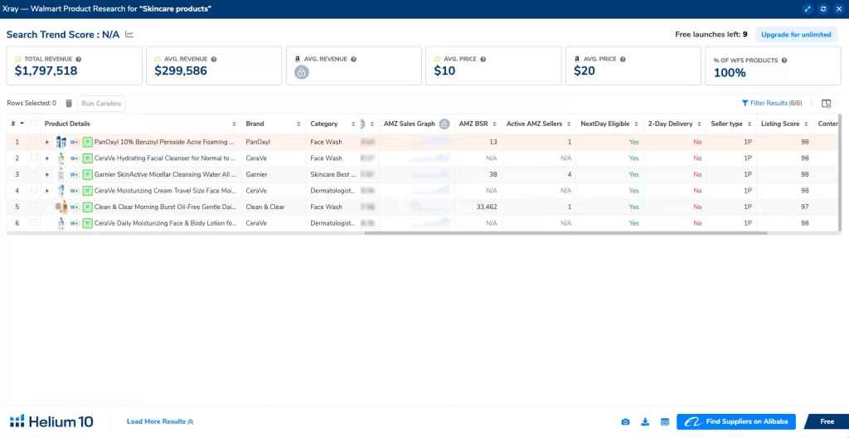Check the row 4 CeraVe Moisturizing Cream checkbox

click(34, 190)
